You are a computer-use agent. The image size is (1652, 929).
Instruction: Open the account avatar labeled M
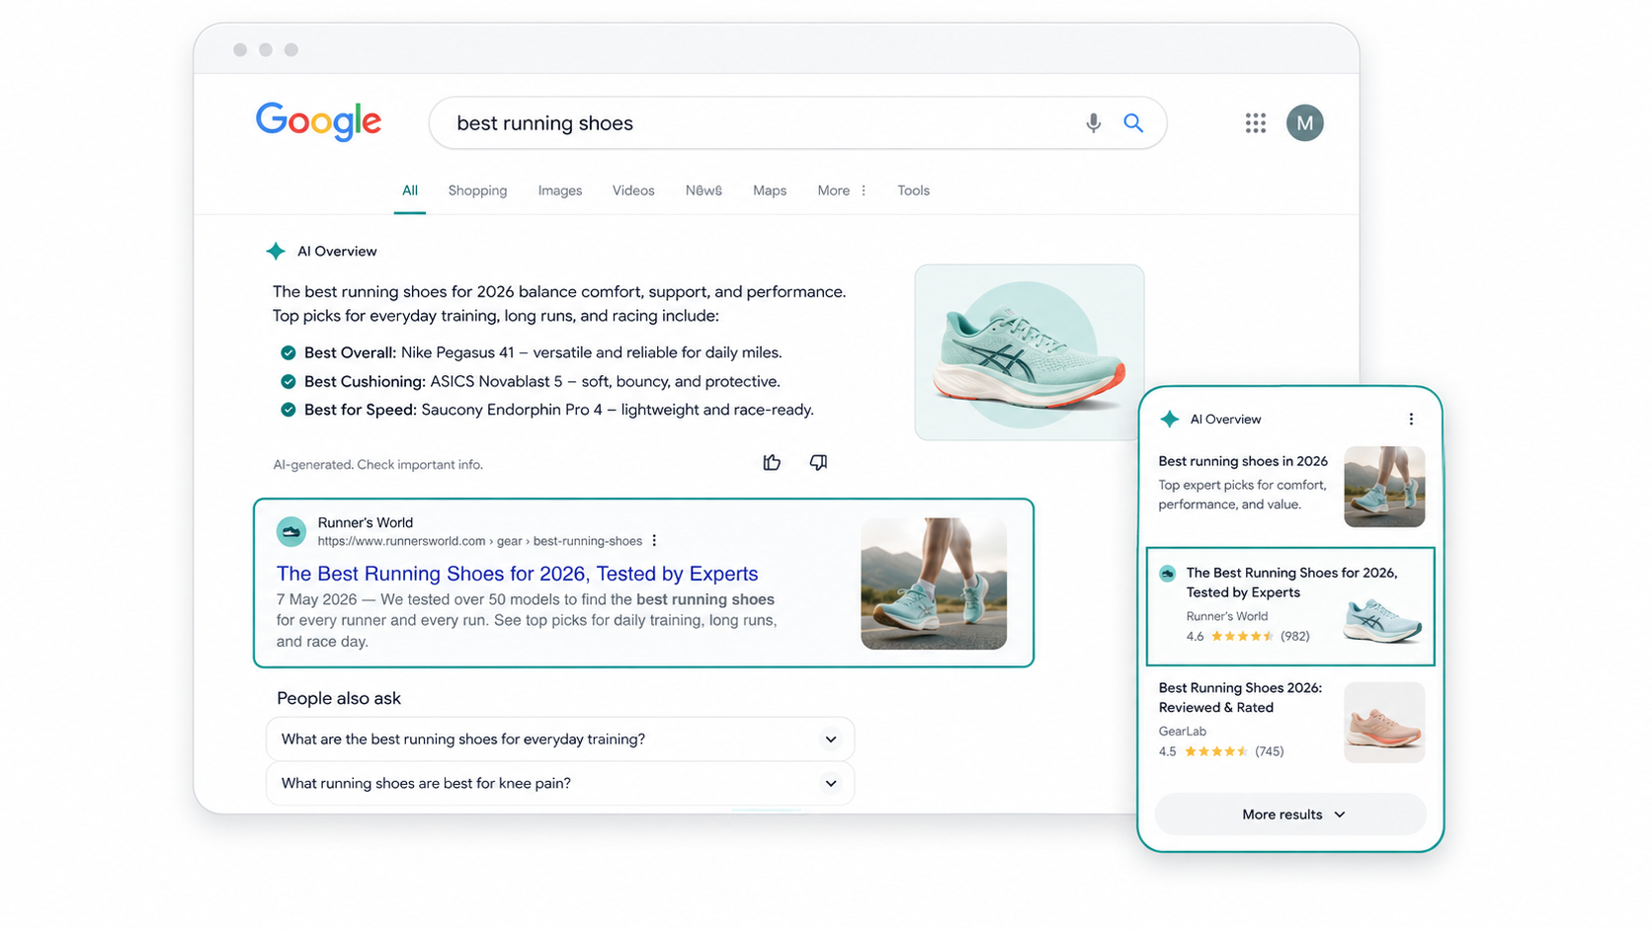click(1304, 122)
